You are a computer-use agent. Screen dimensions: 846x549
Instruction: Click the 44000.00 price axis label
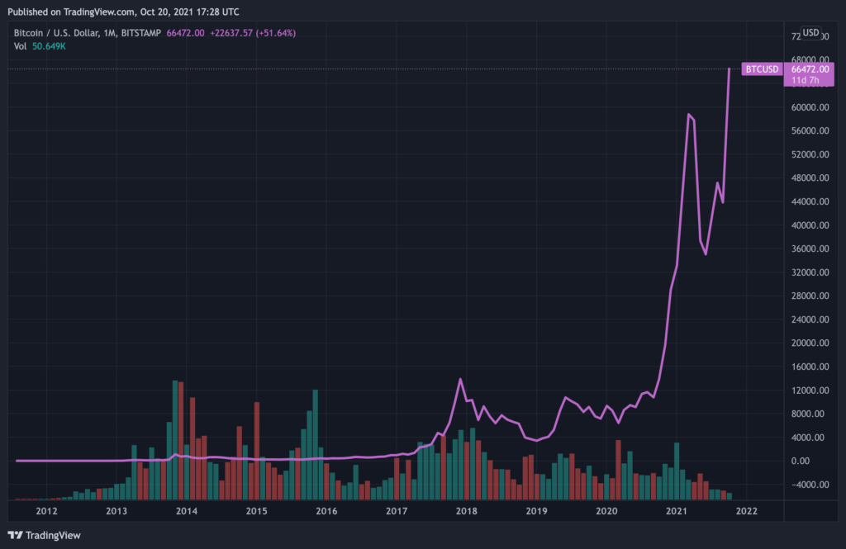[x=810, y=201]
